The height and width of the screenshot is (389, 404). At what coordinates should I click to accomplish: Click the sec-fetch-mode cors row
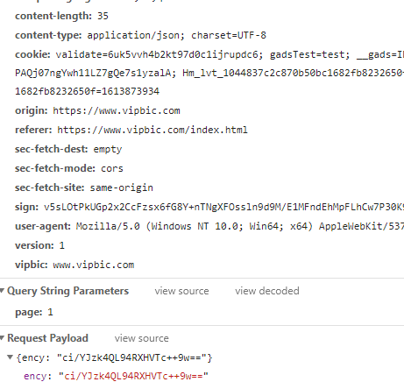pyautogui.click(x=69, y=168)
